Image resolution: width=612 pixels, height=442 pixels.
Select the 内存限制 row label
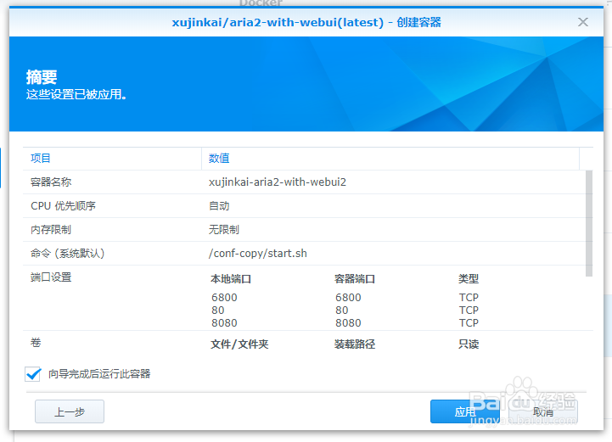51,230
